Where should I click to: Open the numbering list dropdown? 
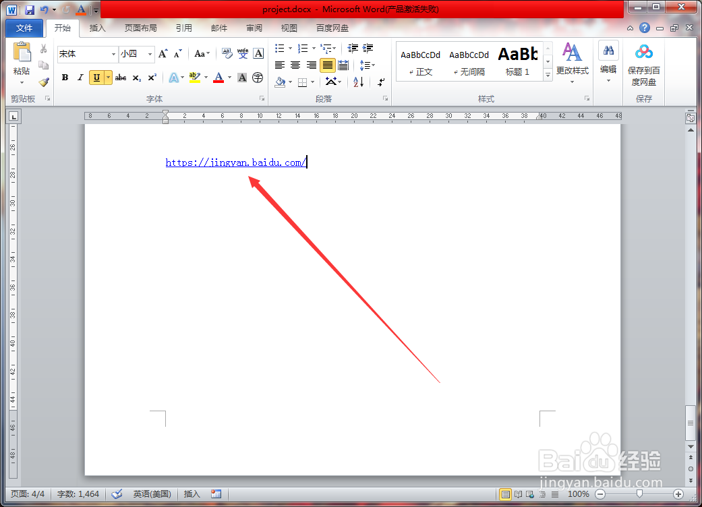[314, 49]
